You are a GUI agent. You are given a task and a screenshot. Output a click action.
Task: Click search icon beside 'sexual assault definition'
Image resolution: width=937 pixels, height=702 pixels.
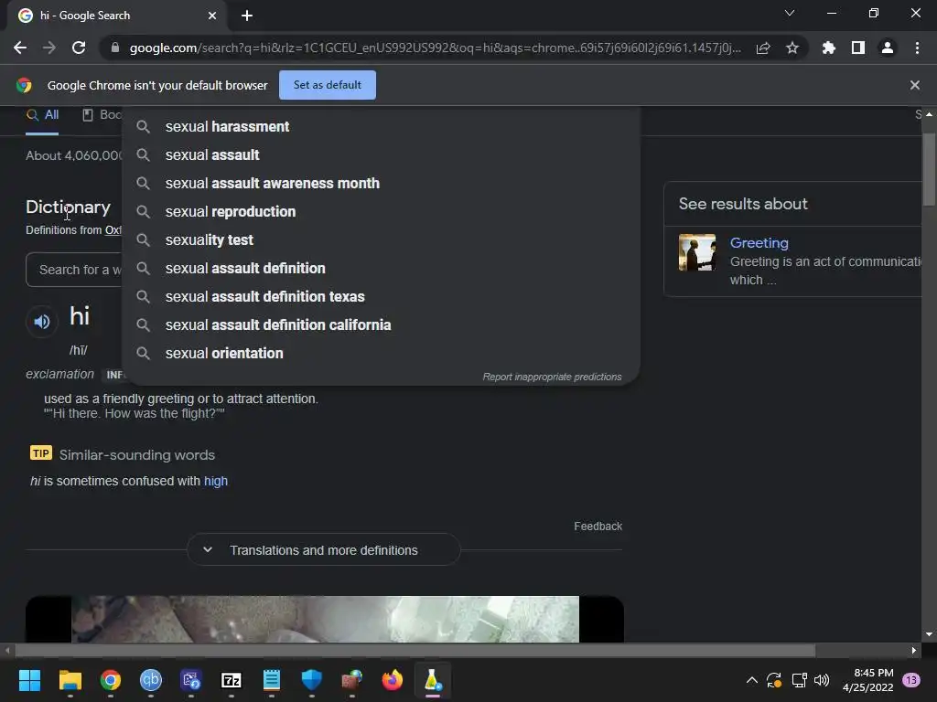(x=143, y=268)
